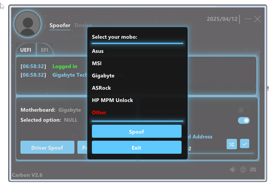The width and height of the screenshot is (269, 185).
Task: Open the Device tab
Action: pyautogui.click(x=83, y=25)
